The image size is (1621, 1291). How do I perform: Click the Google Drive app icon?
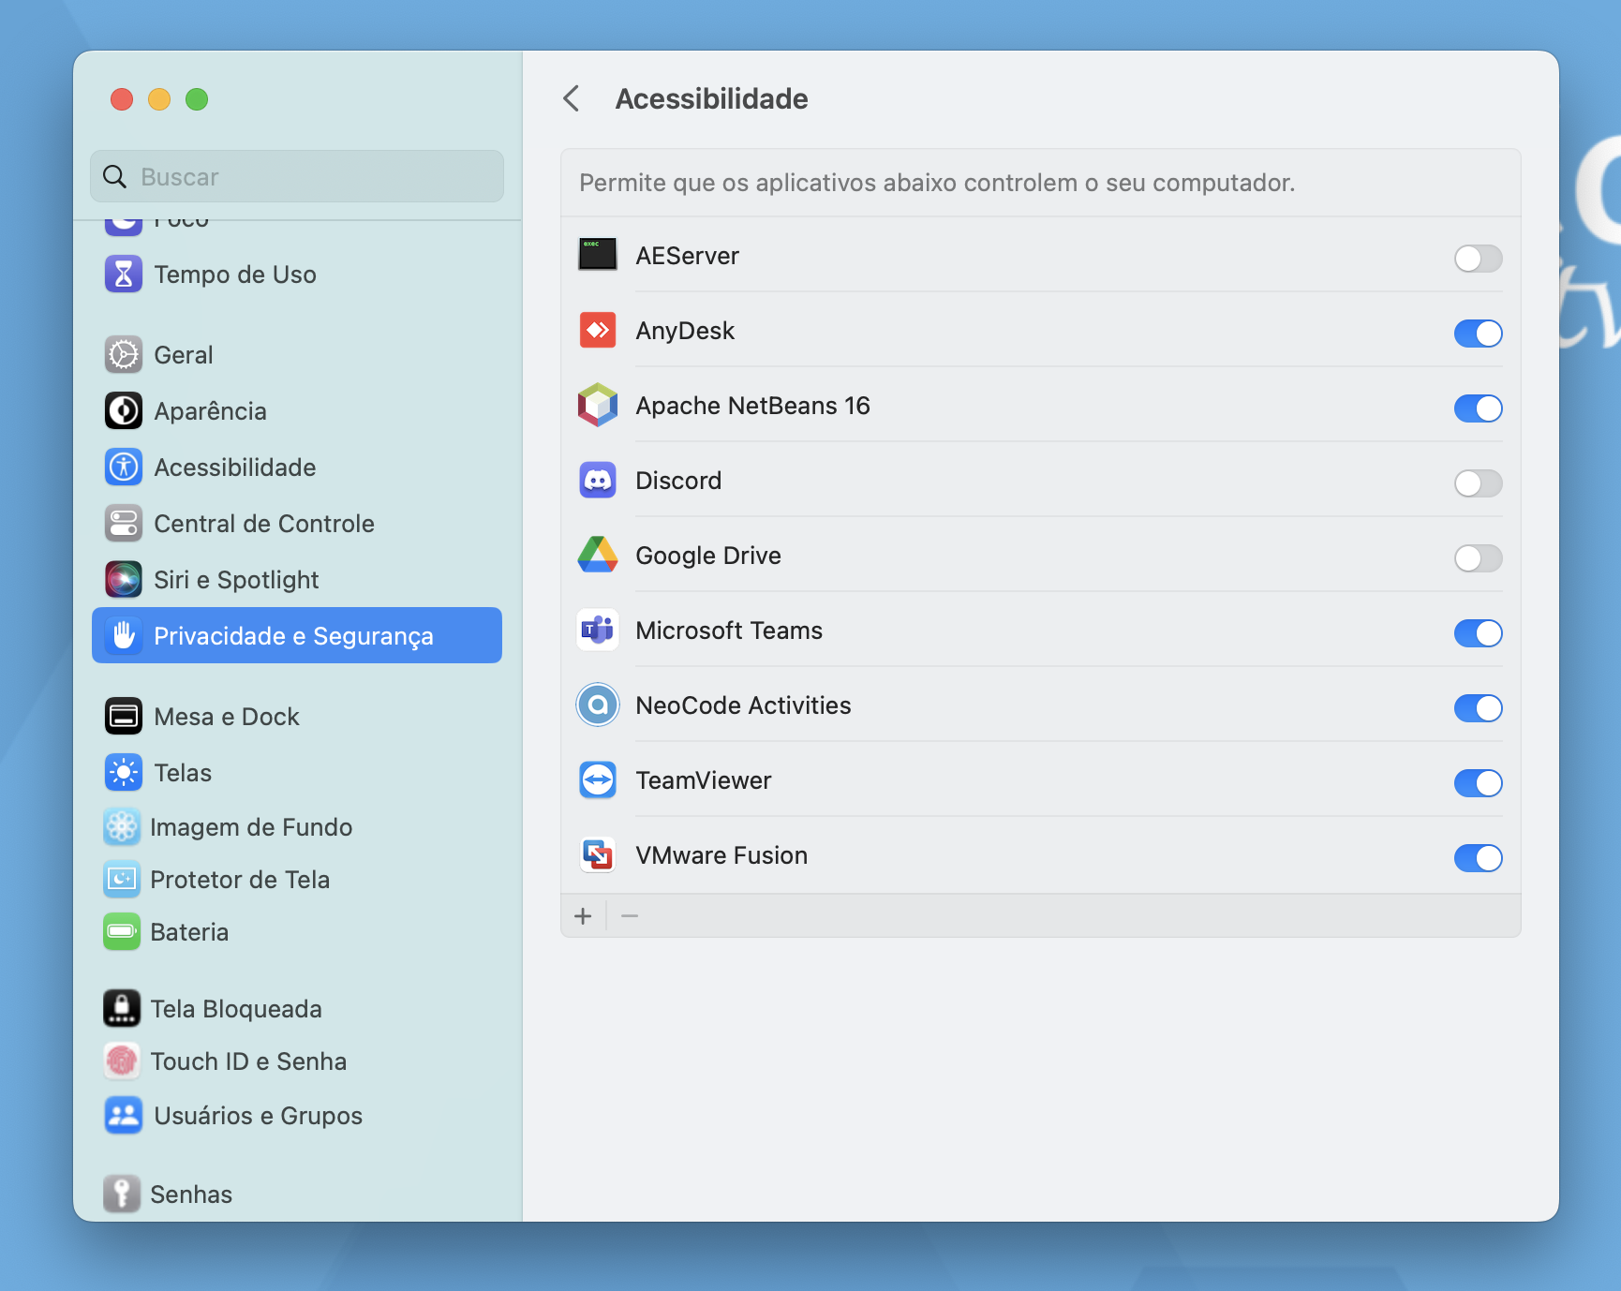pos(598,555)
